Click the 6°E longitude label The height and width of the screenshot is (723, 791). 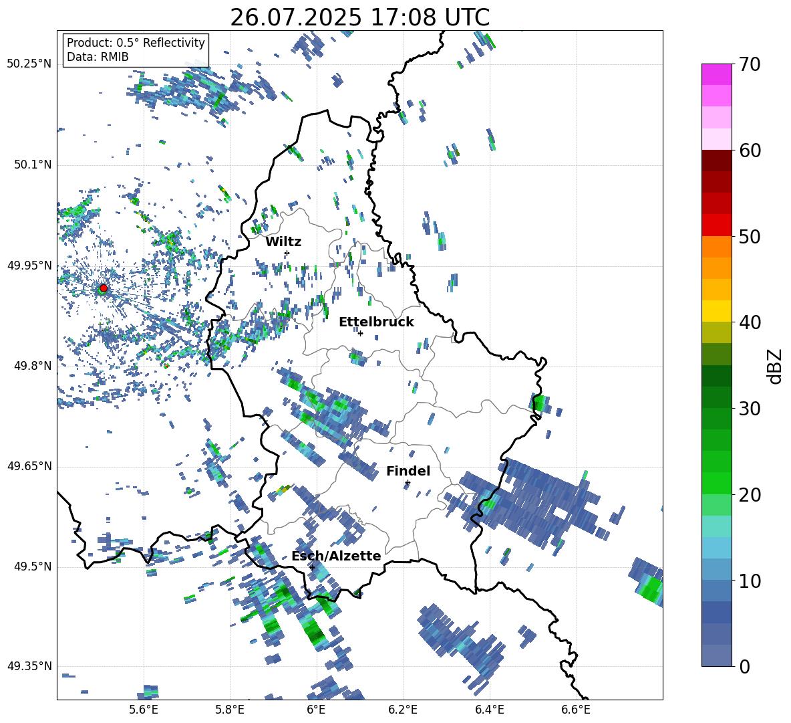click(x=316, y=710)
